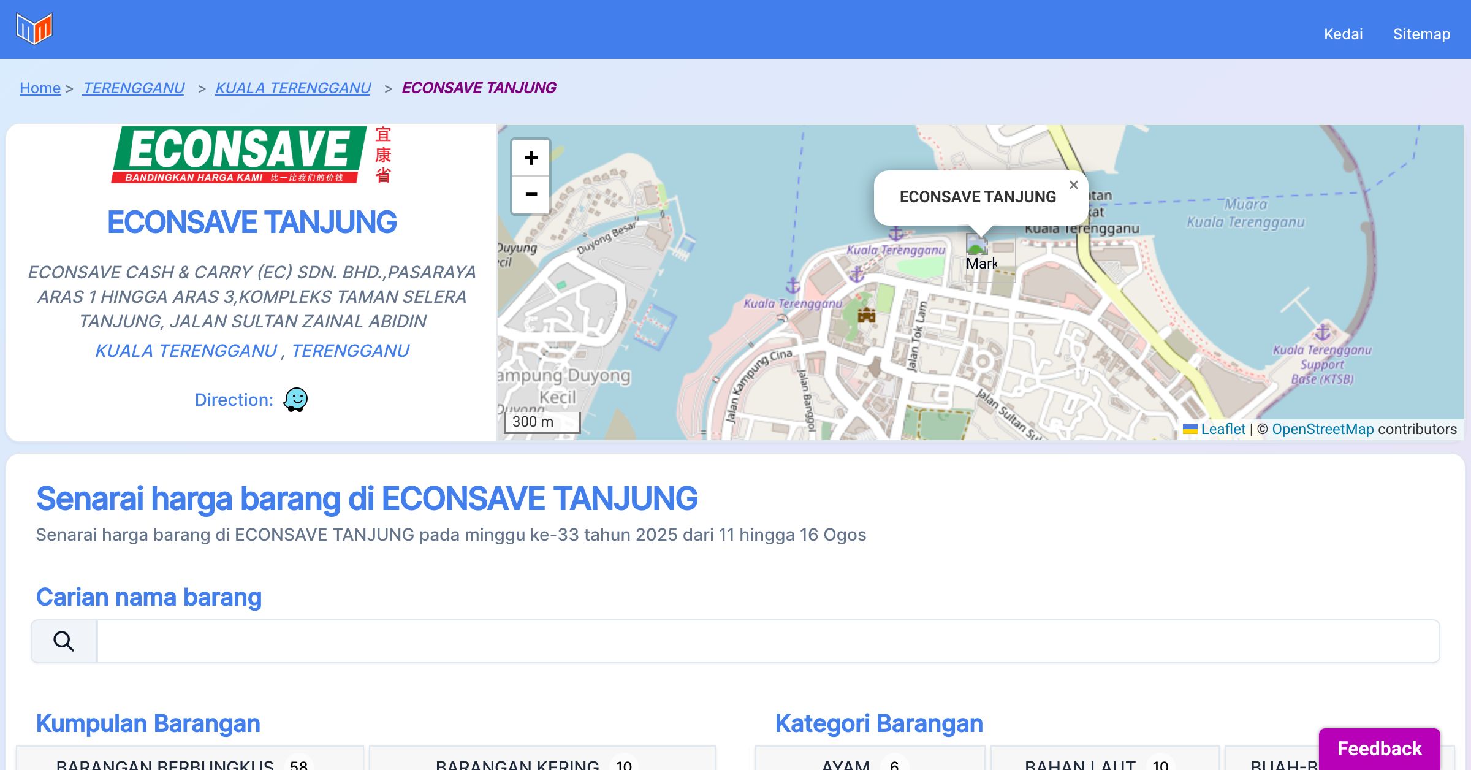Click the site logo icon in header
Viewport: 1471px width, 770px height.
pos(34,29)
